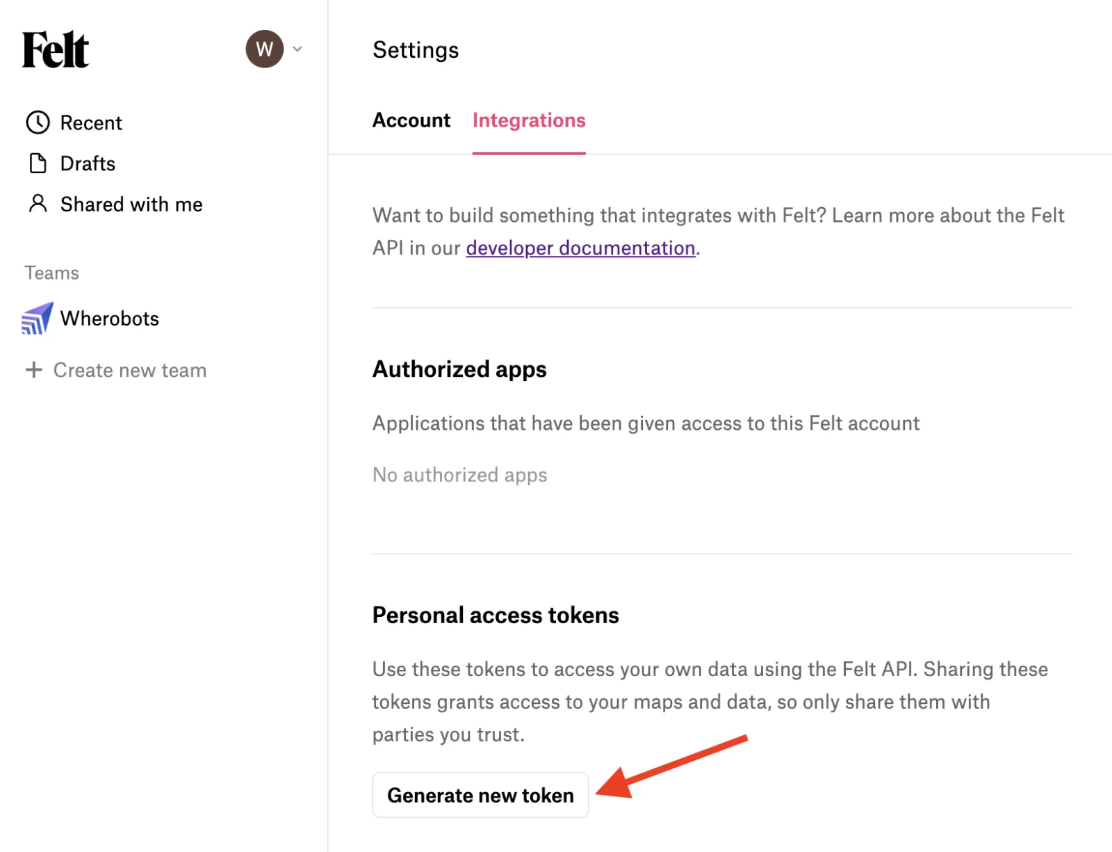Expand the account dropdown chevron
Screen dimensions: 1112x852
click(x=297, y=49)
